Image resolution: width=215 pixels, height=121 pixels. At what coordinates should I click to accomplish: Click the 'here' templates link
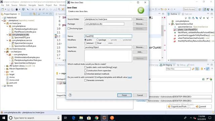(x=130, y=77)
